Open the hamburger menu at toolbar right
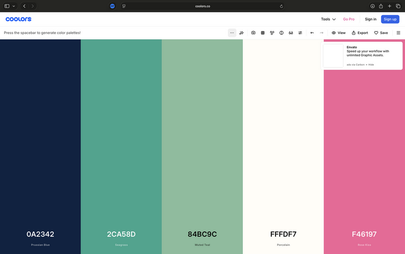Image resolution: width=405 pixels, height=254 pixels. (x=398, y=33)
